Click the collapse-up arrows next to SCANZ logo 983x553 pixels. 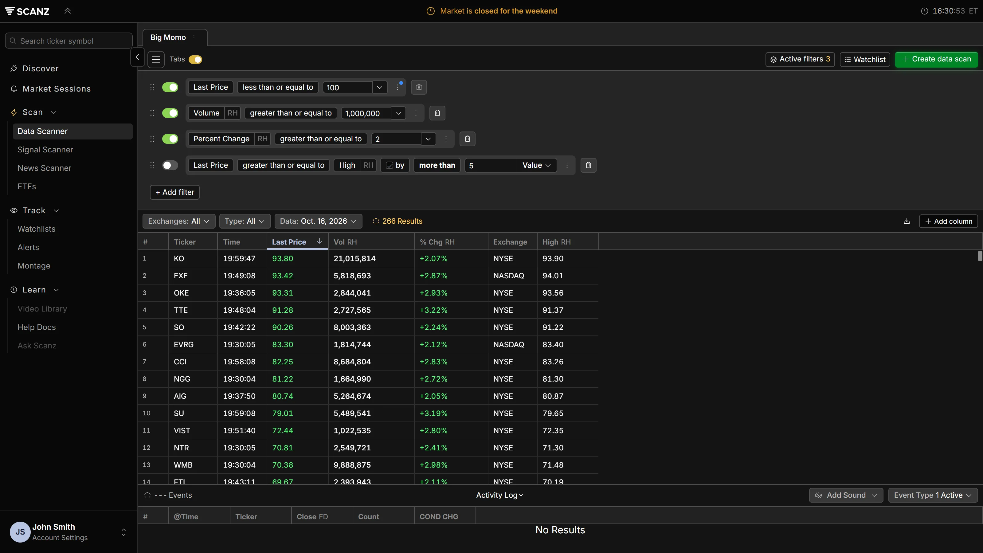coord(68,11)
